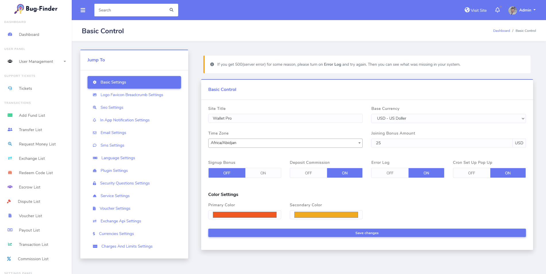The image size is (546, 274).
Task: Click the hamburger menu icon
Action: [x=83, y=10]
